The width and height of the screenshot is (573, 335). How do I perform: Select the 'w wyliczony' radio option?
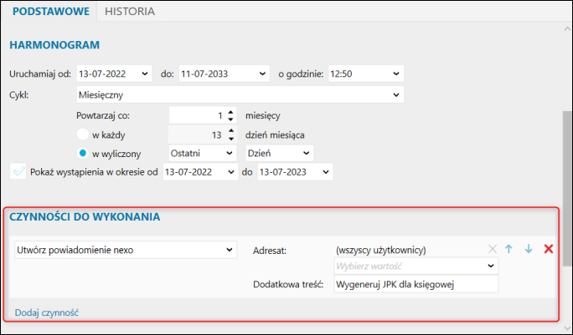[x=83, y=154]
